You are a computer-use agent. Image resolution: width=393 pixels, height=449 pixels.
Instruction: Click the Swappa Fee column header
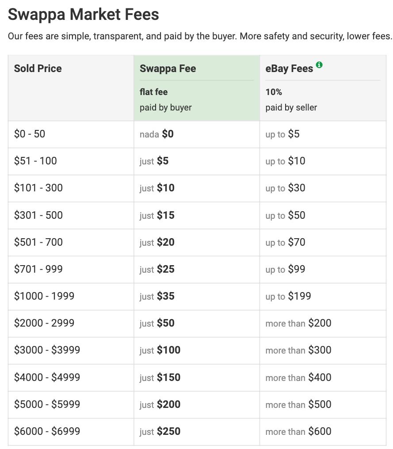click(x=168, y=68)
